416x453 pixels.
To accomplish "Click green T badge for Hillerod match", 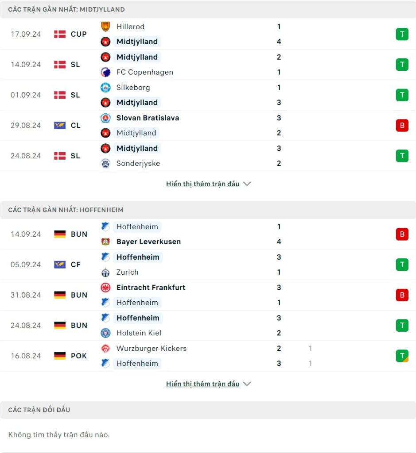I will point(402,34).
